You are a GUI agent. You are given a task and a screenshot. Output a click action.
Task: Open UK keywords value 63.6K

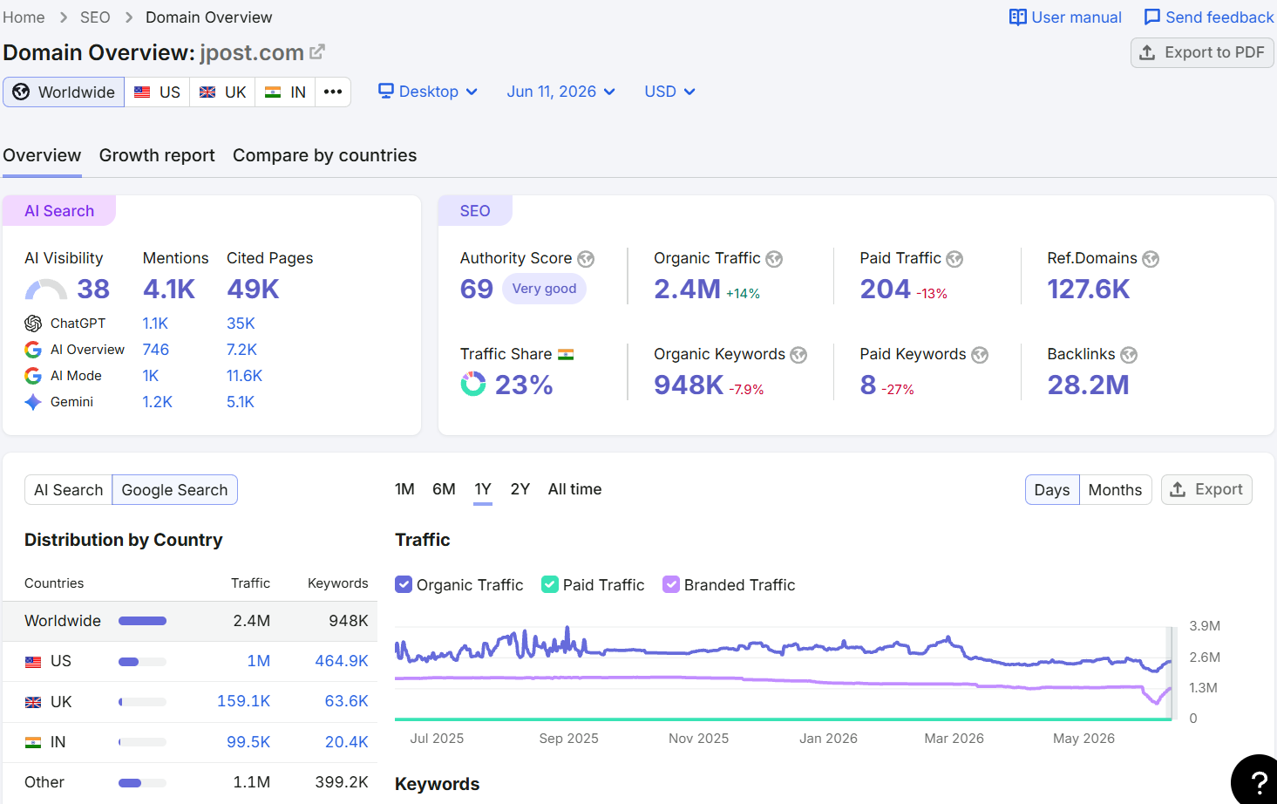[x=346, y=701]
